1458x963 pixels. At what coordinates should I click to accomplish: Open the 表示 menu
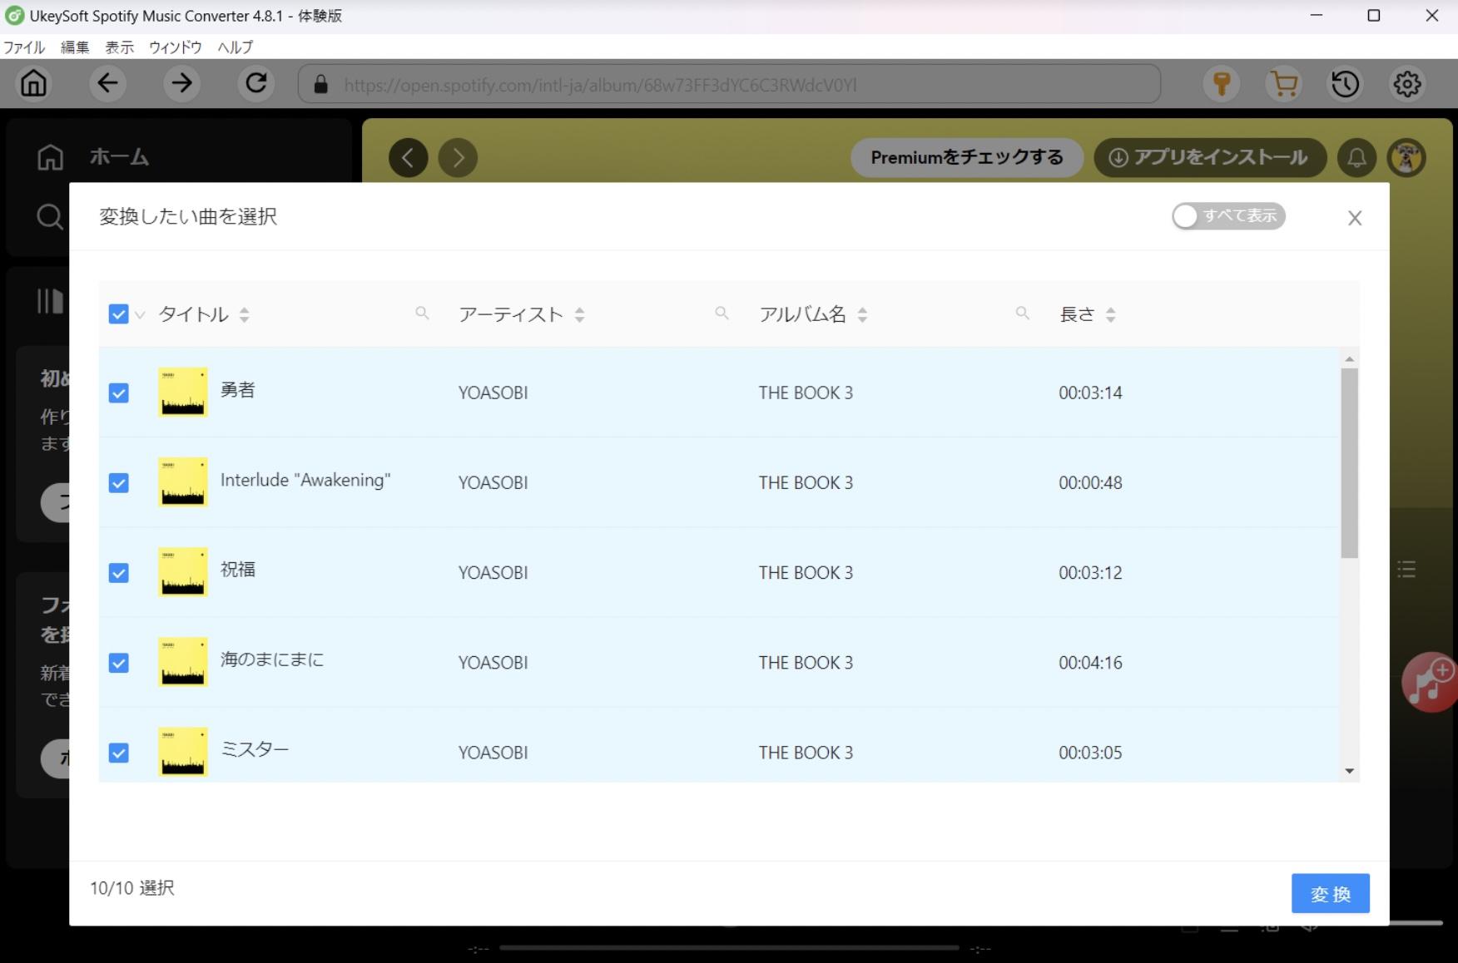pos(119,47)
